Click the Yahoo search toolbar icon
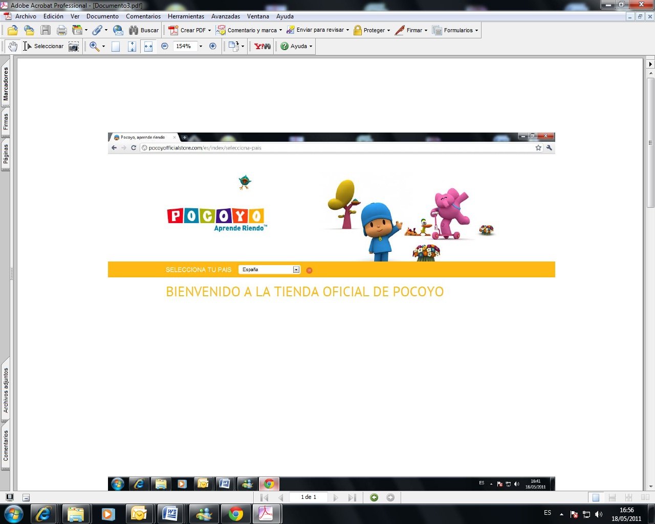 click(x=263, y=46)
